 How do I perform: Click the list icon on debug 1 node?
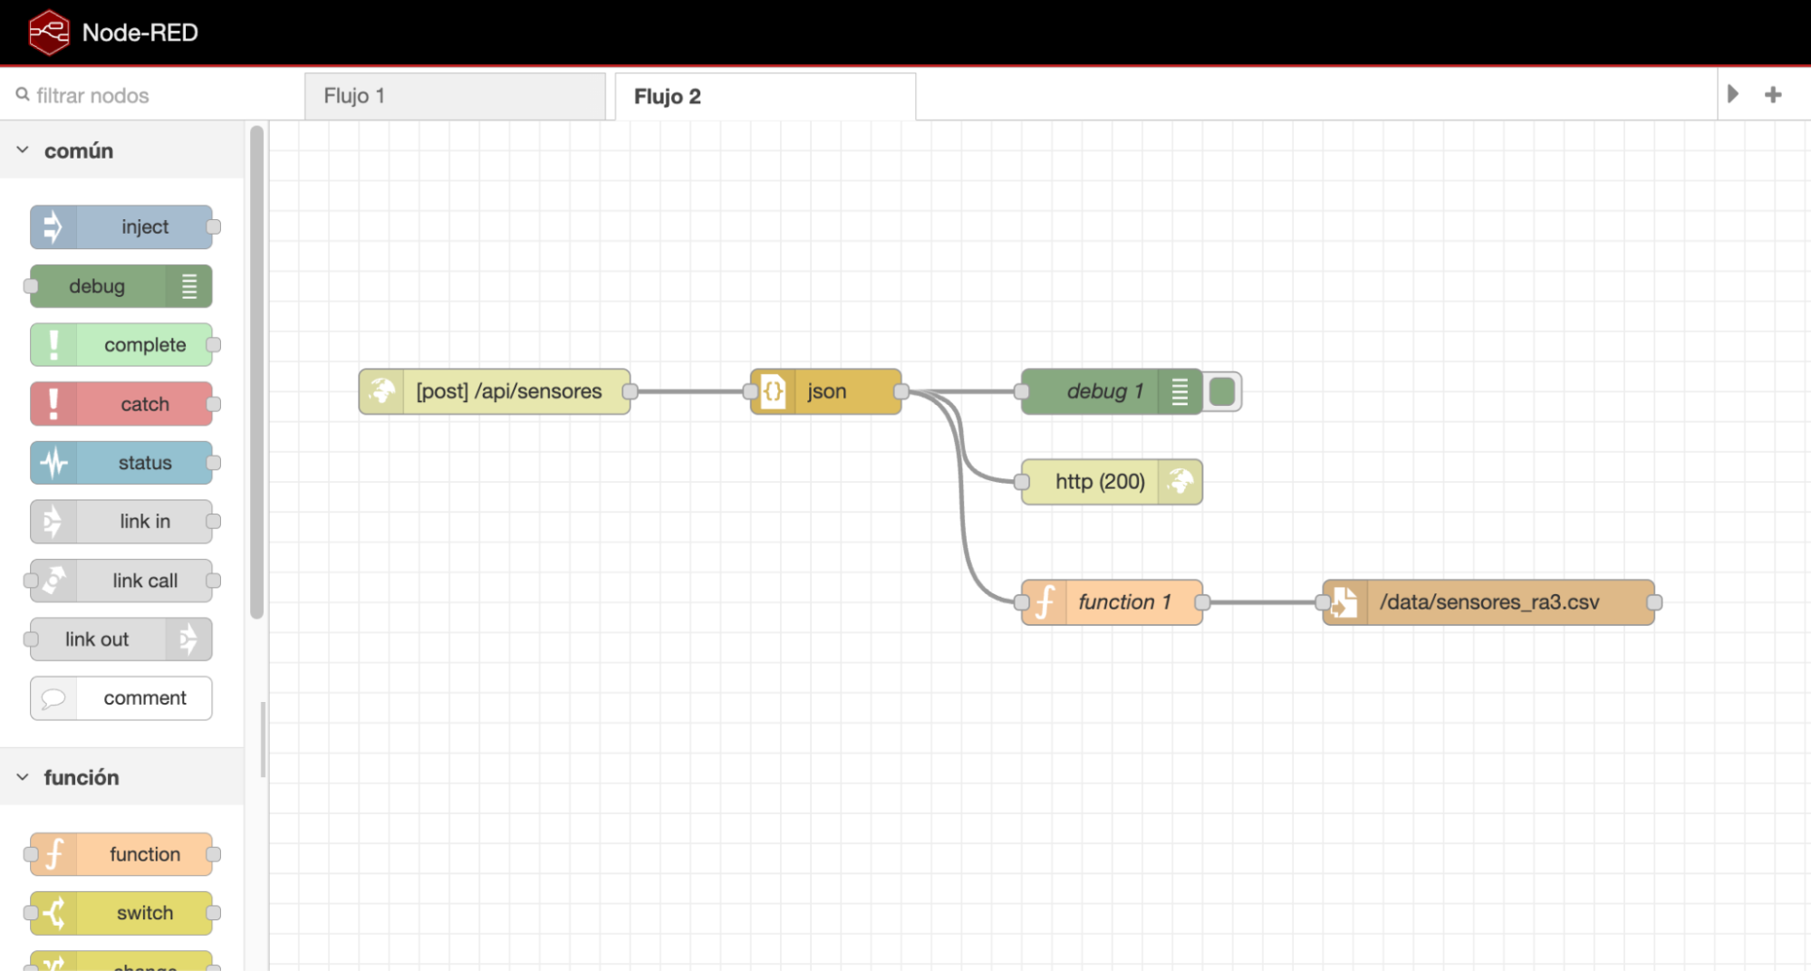[x=1180, y=391]
